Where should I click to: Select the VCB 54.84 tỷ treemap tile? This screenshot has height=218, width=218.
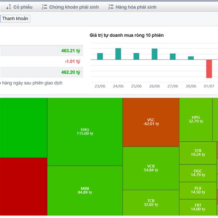pos(151,168)
